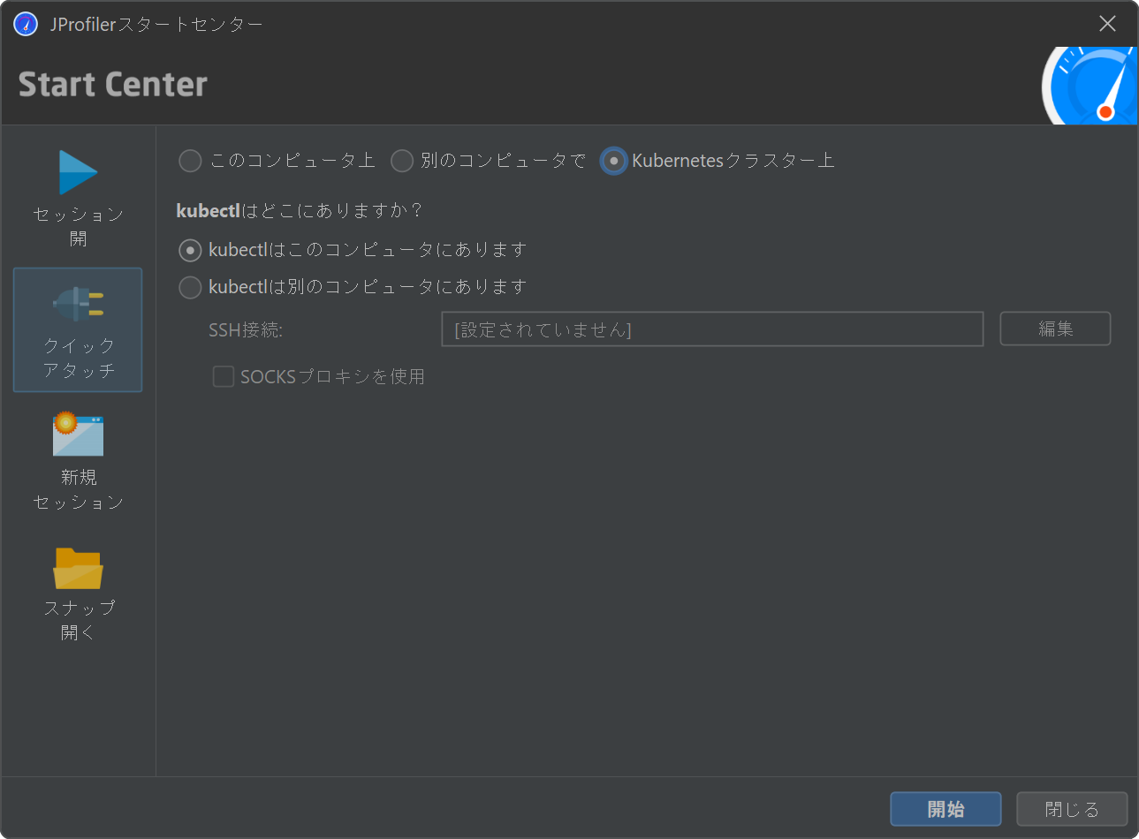Choose the 新規セッション window icon
Image resolution: width=1139 pixels, height=839 pixels.
pos(78,435)
